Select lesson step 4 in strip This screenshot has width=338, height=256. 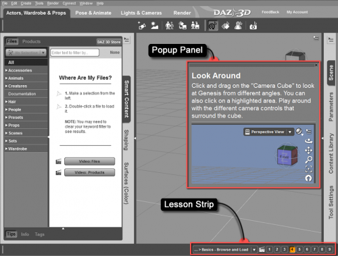point(292,249)
